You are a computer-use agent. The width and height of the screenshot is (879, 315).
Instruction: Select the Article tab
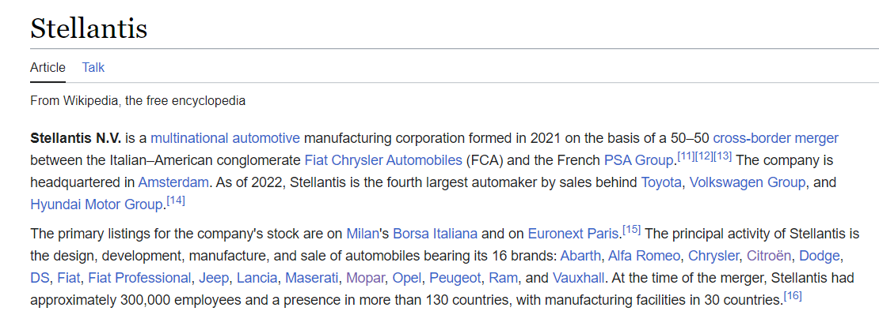(48, 68)
